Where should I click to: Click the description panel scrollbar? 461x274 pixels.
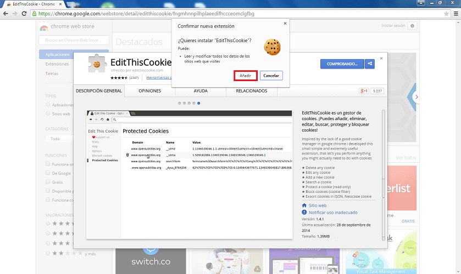(x=383, y=175)
